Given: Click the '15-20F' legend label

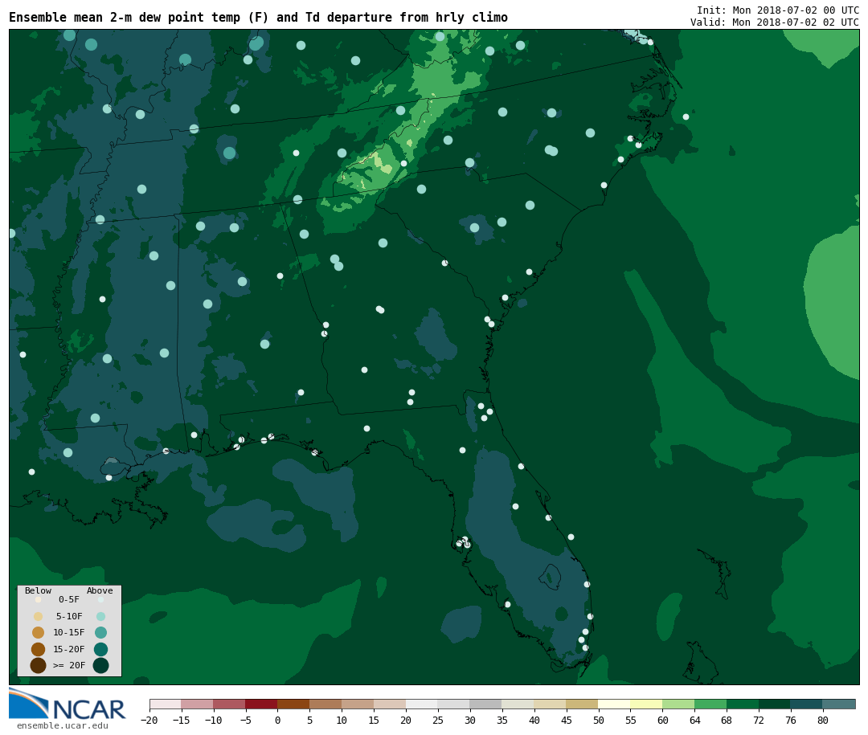Looking at the screenshot, I should coord(69,649).
